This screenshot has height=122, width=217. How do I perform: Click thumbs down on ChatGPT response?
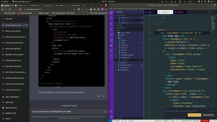103,96
